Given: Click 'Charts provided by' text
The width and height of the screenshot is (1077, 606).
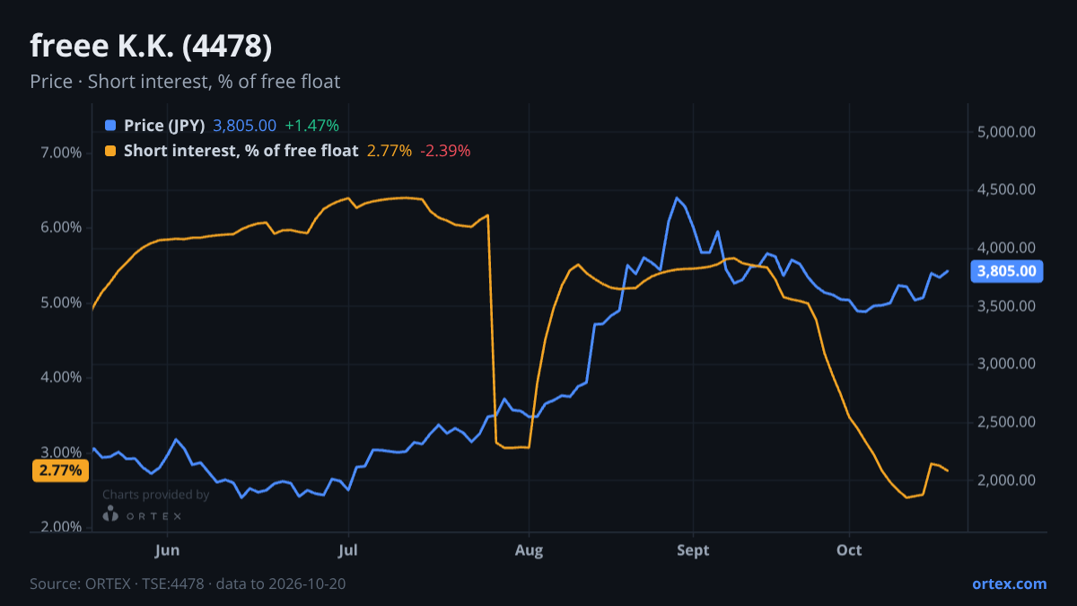Looking at the screenshot, I should point(156,495).
